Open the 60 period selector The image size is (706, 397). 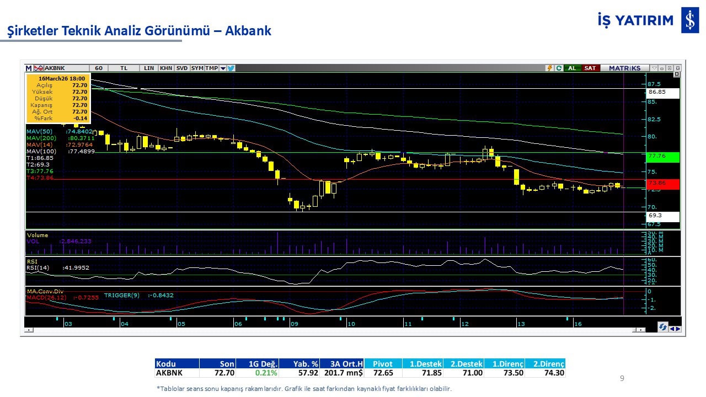99,68
